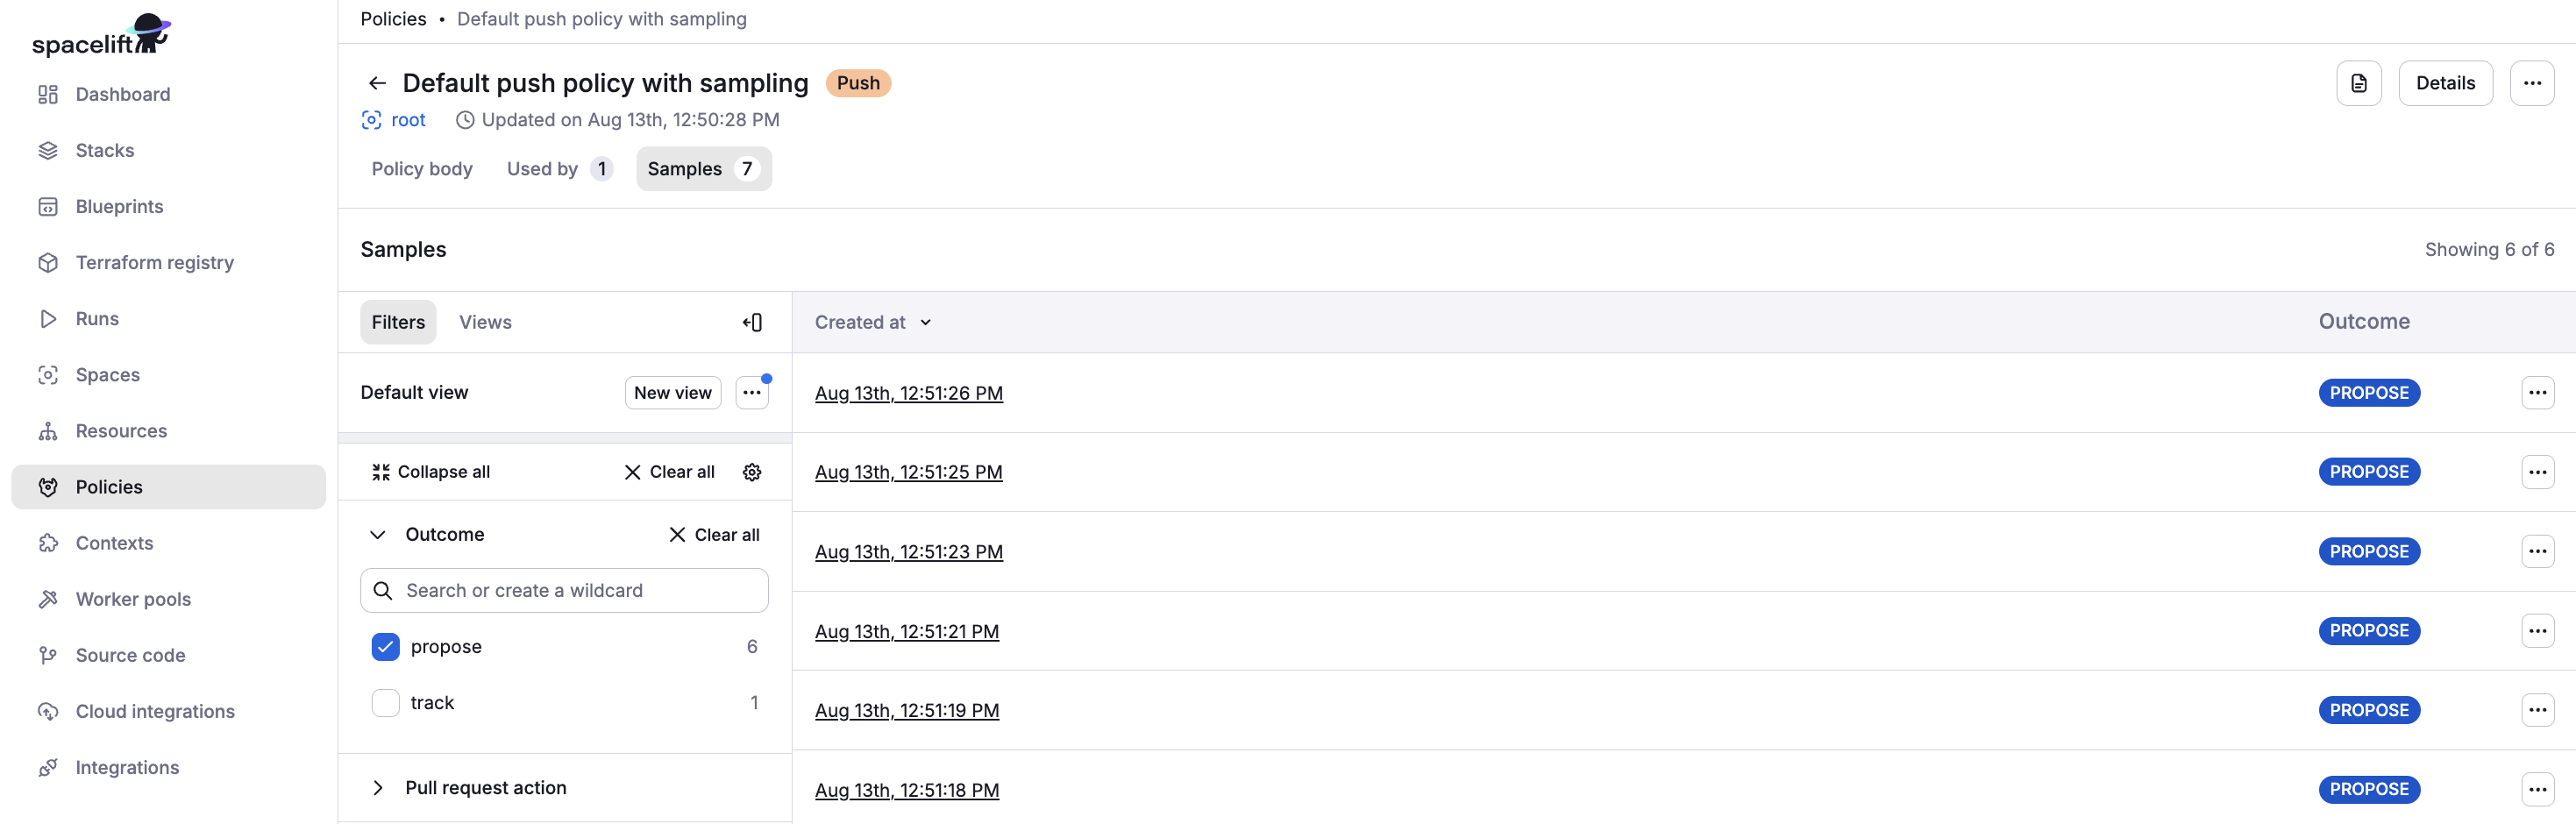The height and width of the screenshot is (824, 2576).
Task: Collapse the filters sidebar panel icon
Action: point(752,322)
